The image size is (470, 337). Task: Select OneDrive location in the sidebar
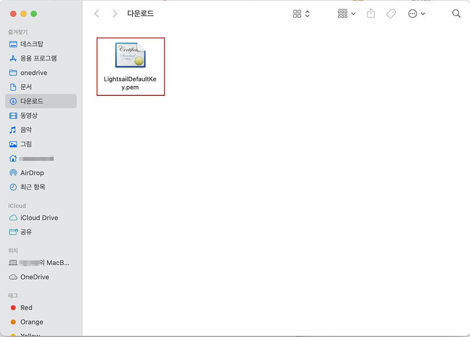[34, 277]
